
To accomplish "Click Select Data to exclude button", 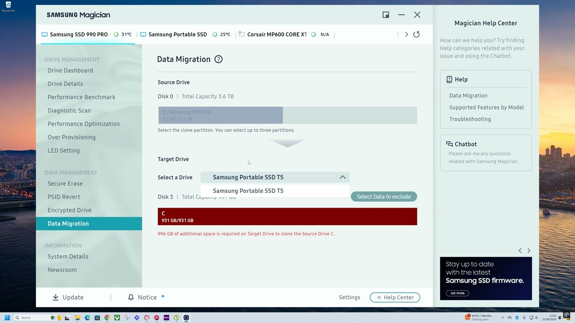I will 384,196.
